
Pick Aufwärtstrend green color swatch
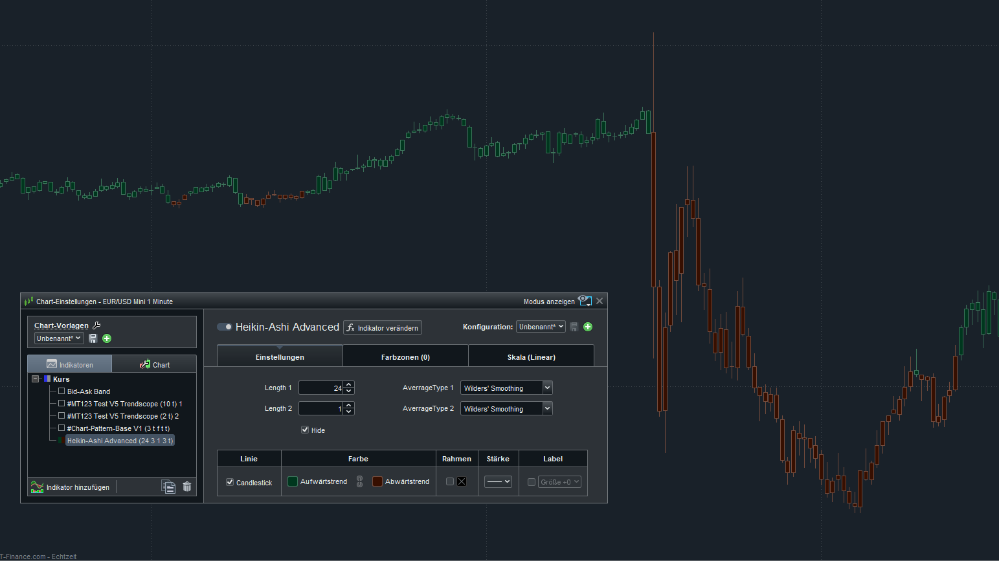click(x=293, y=481)
